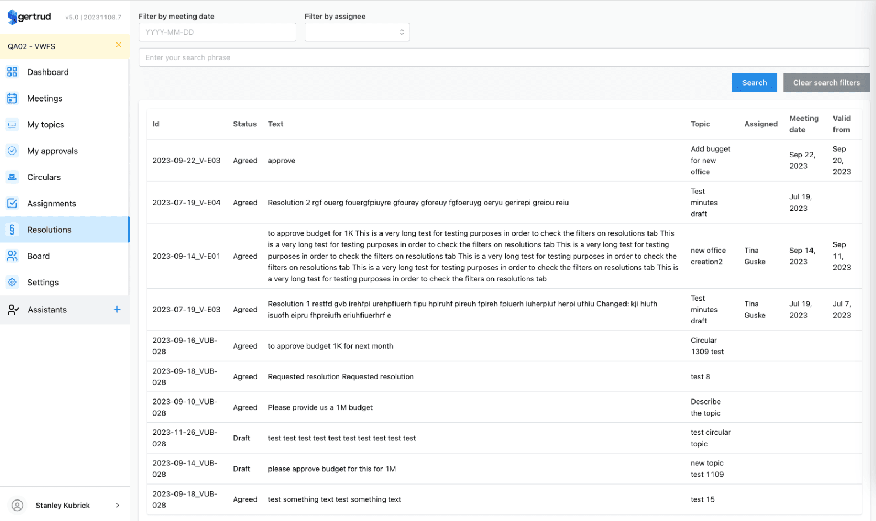Click the Circulars icon in sidebar
The width and height of the screenshot is (876, 521).
click(12, 177)
